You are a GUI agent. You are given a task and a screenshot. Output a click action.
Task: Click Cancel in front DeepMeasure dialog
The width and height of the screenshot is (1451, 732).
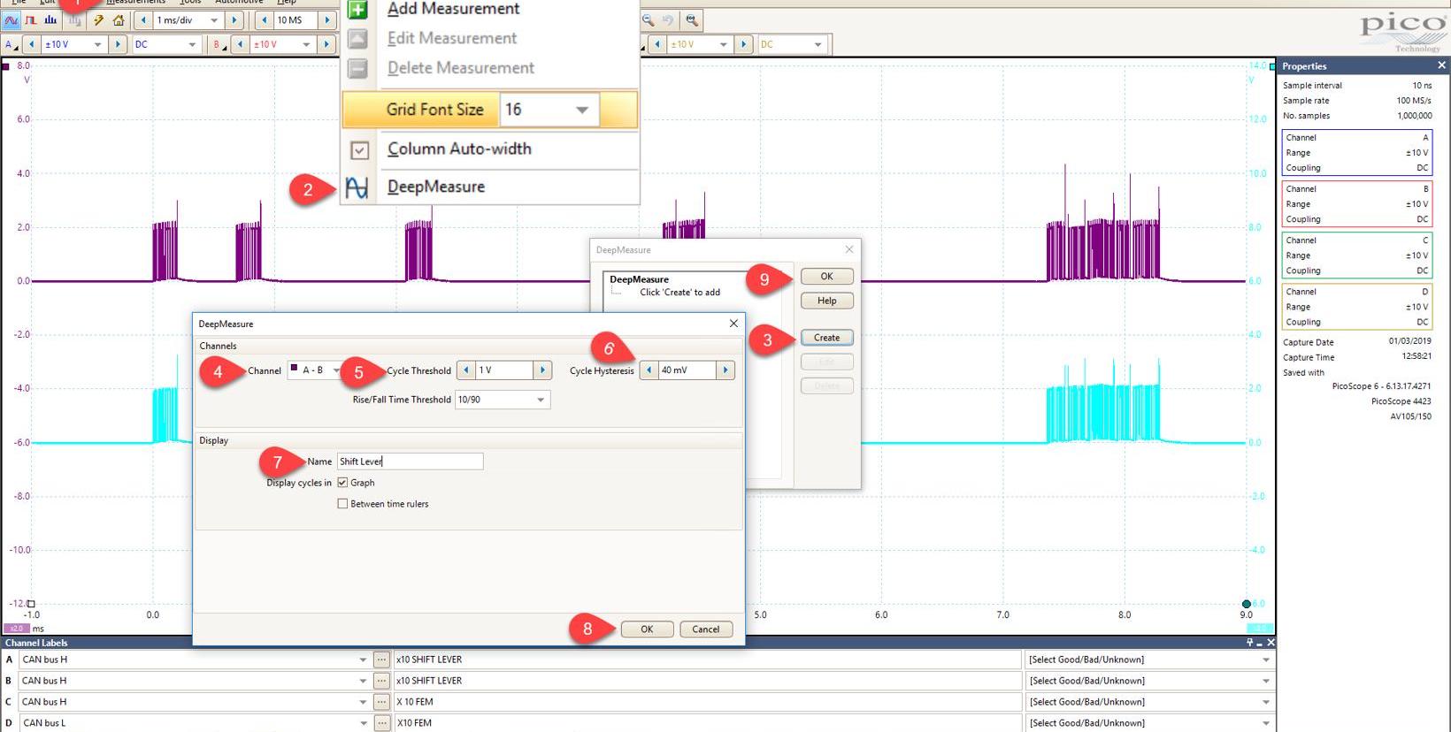705,629
